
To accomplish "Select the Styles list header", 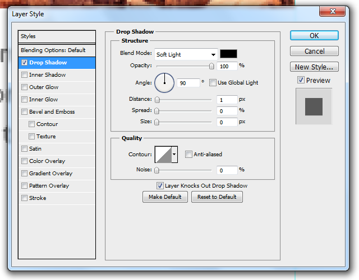I will (x=57, y=36).
